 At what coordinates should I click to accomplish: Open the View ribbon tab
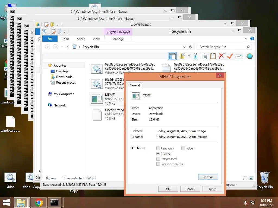click(96, 39)
